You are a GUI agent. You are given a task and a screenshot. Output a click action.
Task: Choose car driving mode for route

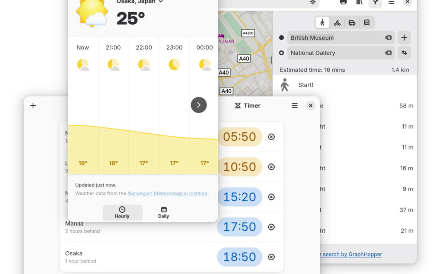[352, 23]
